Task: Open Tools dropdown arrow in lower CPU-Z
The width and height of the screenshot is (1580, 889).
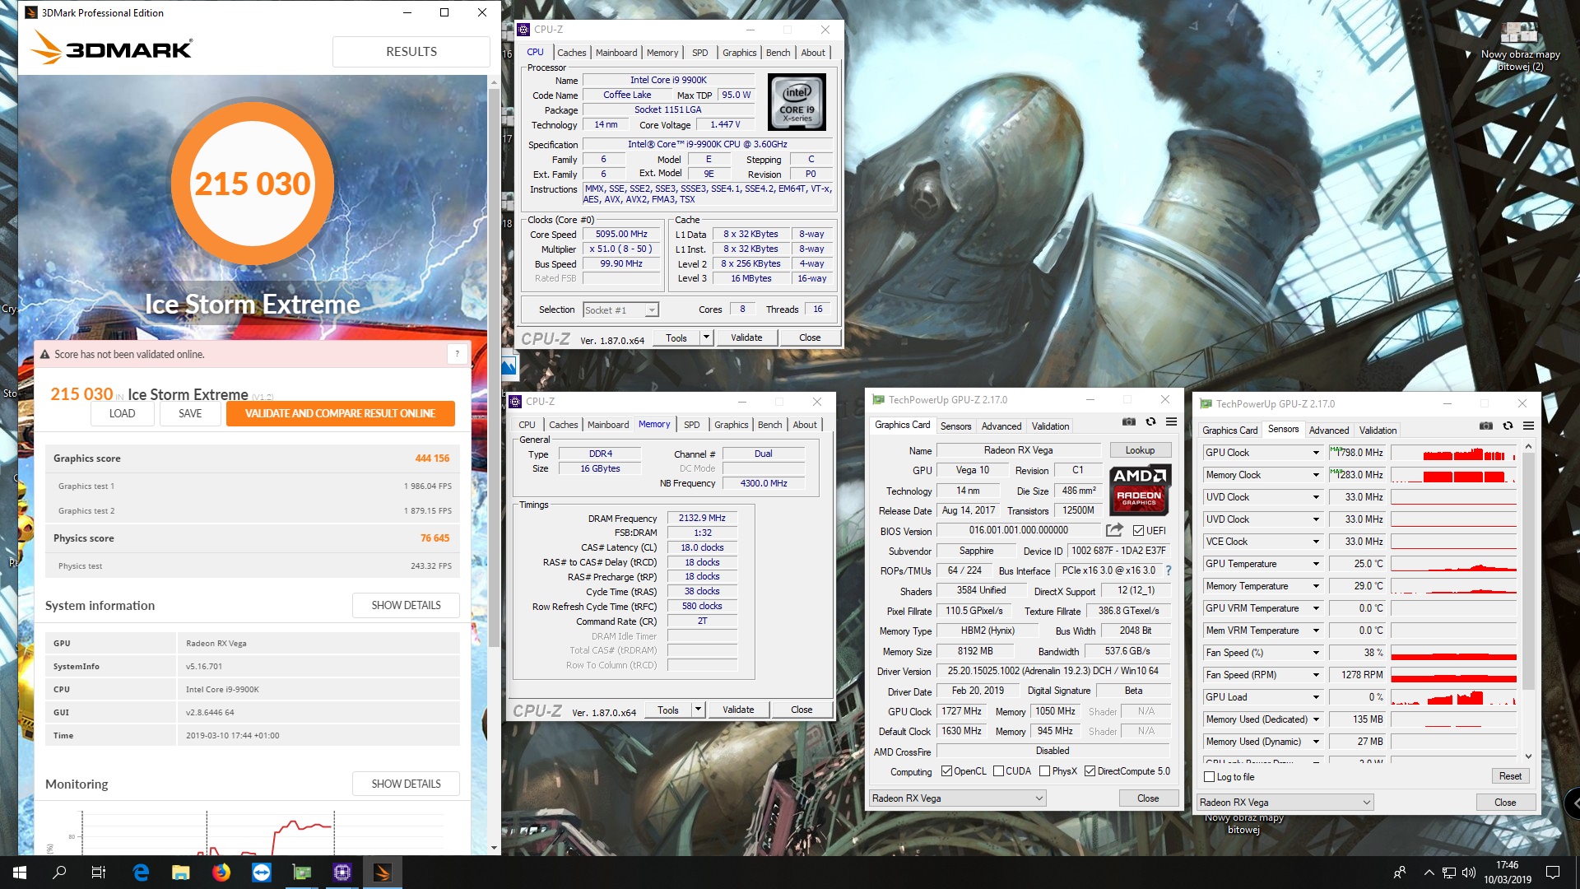Action: pyautogui.click(x=698, y=710)
